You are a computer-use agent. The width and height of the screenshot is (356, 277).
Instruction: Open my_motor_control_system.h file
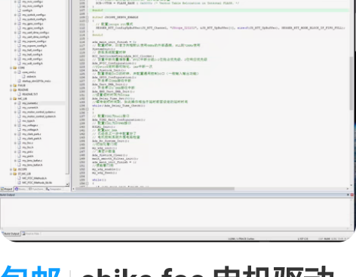point(38,116)
